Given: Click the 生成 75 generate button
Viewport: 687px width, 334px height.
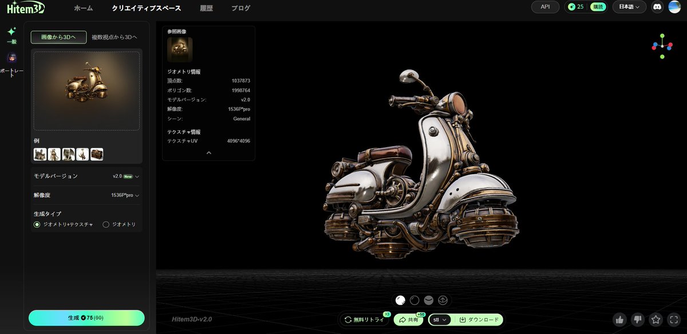Looking at the screenshot, I should (x=86, y=318).
